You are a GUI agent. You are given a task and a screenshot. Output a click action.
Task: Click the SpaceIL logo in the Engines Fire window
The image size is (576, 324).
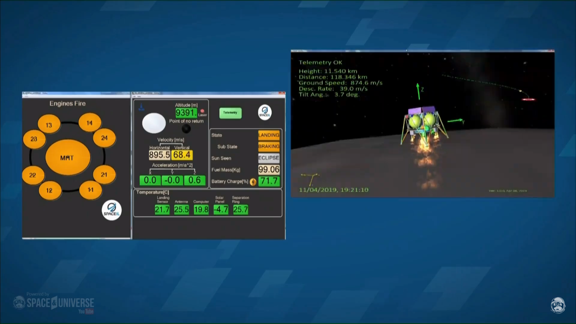click(x=112, y=210)
